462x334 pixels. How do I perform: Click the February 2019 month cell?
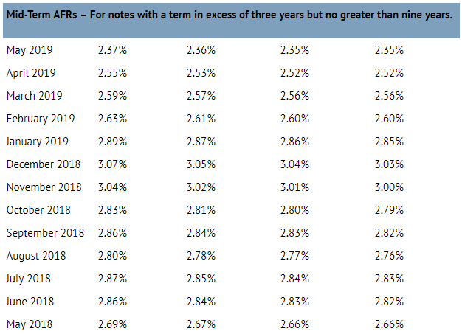[41, 119]
